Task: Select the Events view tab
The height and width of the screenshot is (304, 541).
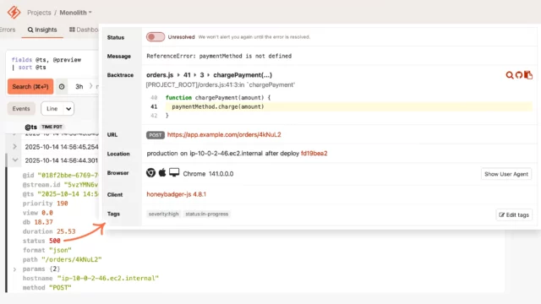Action: point(21,109)
